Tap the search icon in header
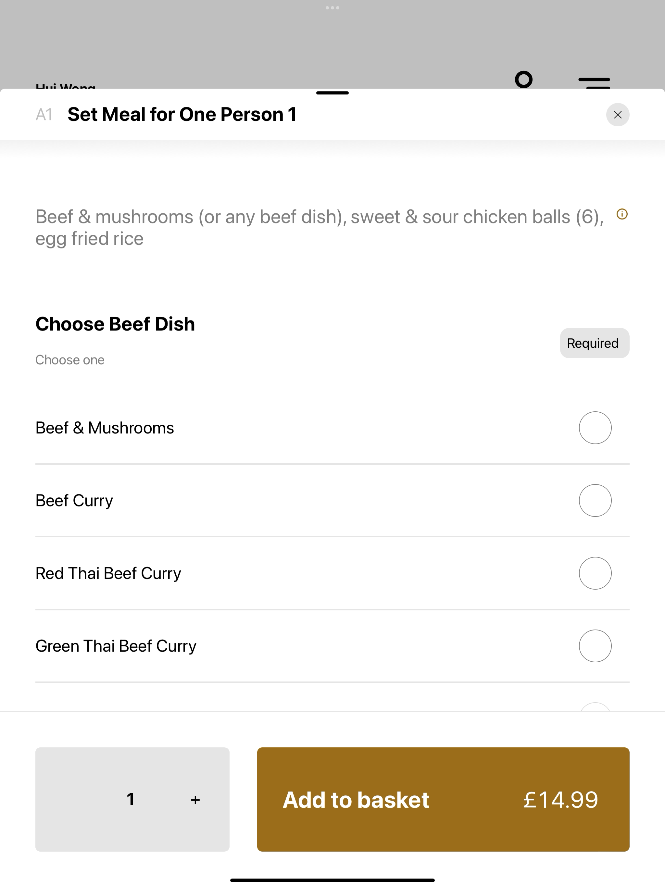This screenshot has width=665, height=887. point(523,80)
